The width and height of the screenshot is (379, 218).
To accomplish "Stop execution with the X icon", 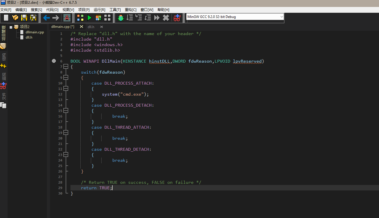I will 166,18.
